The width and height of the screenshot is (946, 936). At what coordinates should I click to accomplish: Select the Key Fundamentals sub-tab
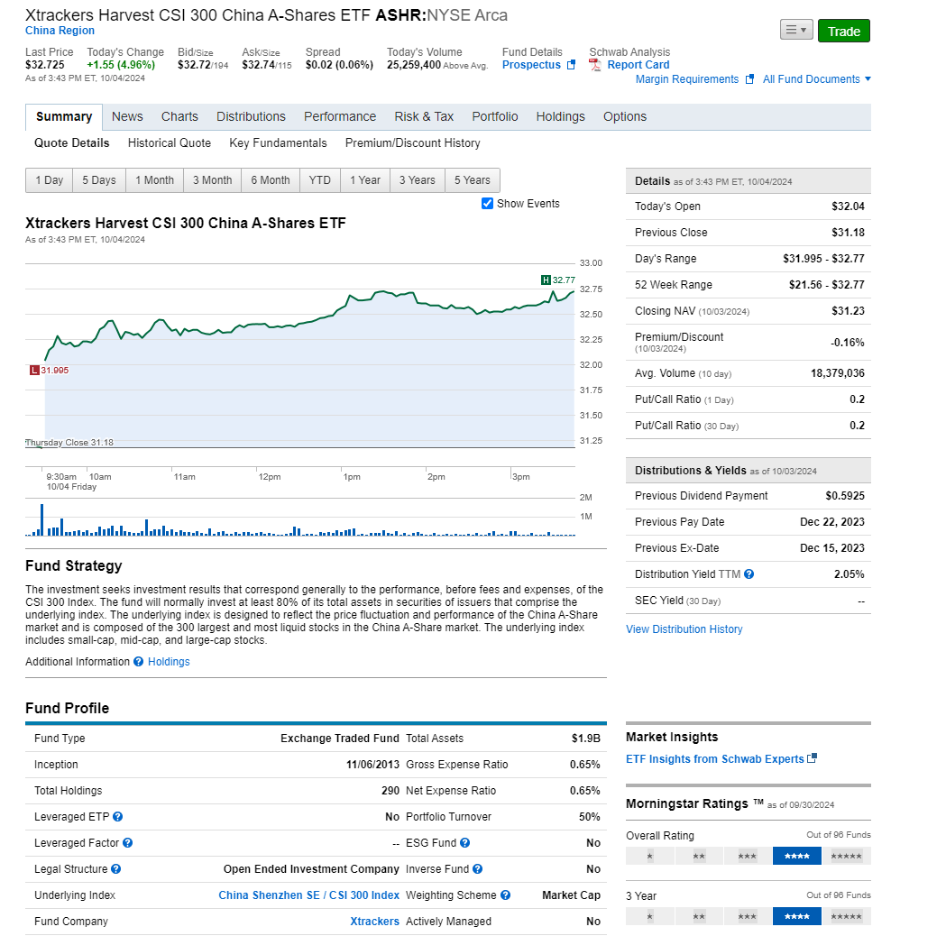[x=278, y=142]
